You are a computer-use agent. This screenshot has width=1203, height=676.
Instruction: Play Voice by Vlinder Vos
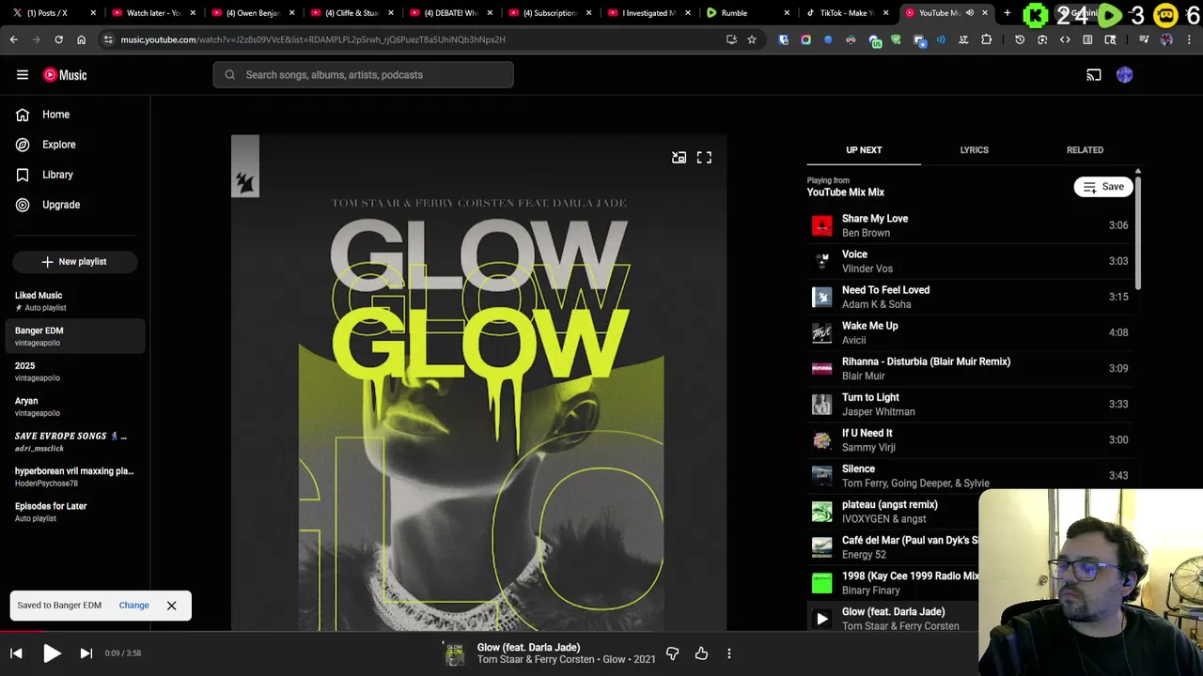coord(969,261)
